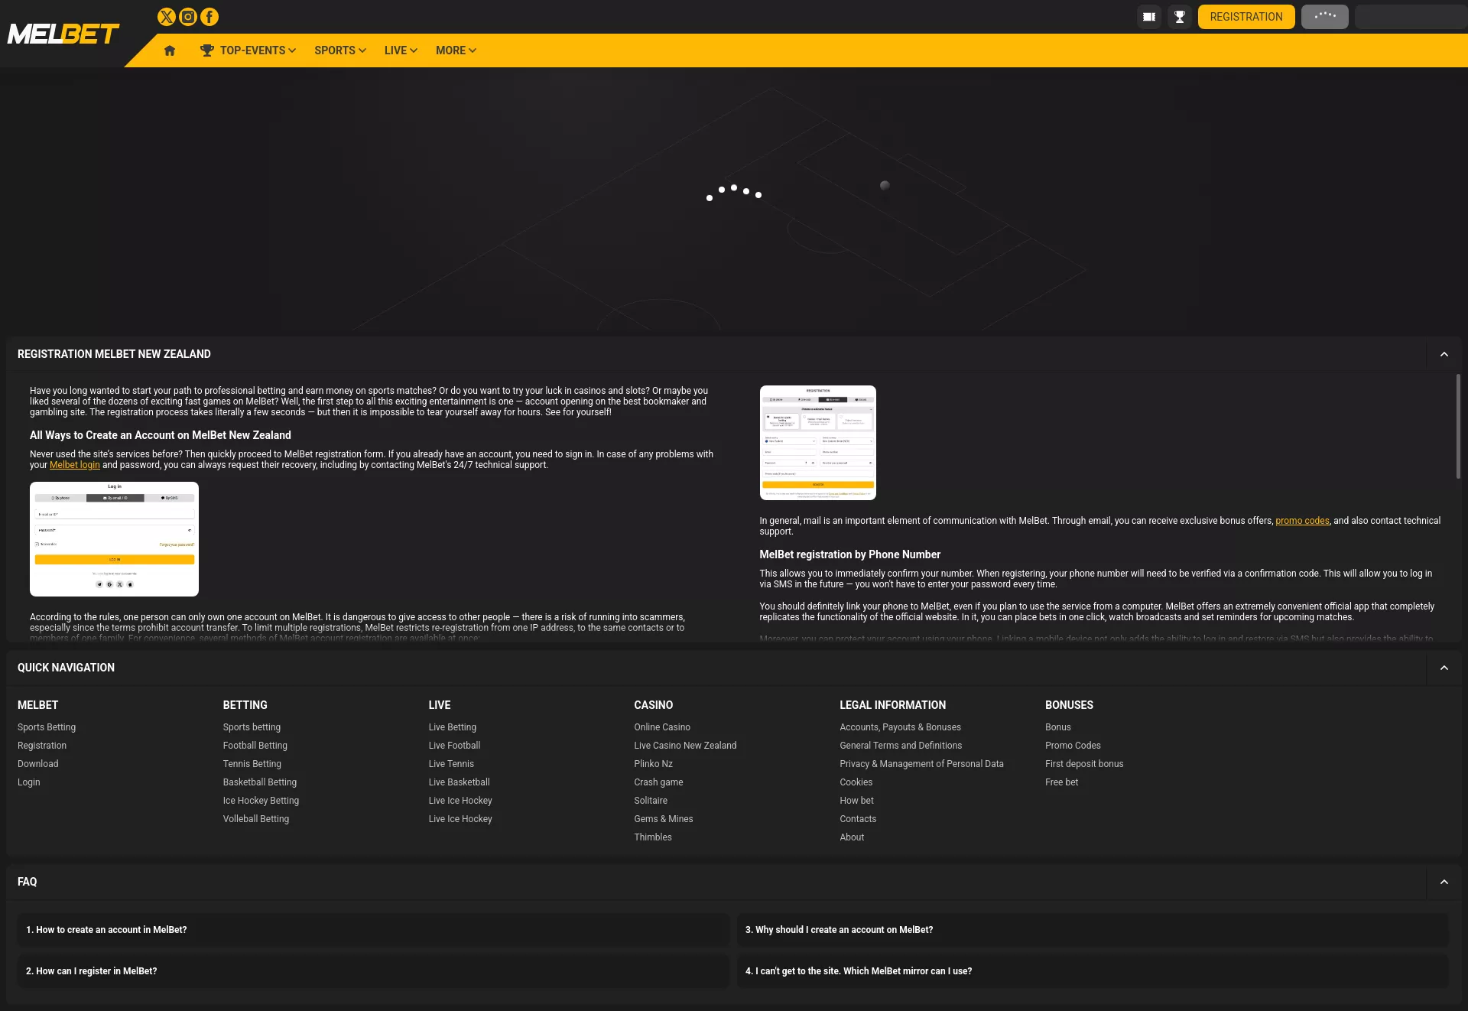1468x1011 pixels.
Task: Open the Cookies link
Action: (x=856, y=782)
